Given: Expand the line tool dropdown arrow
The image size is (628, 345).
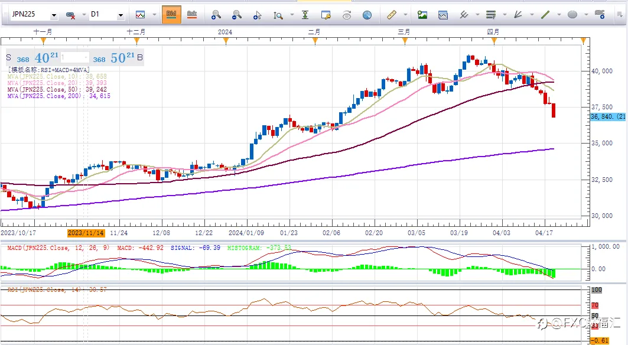Looking at the screenshot, I should pyautogui.click(x=559, y=15).
